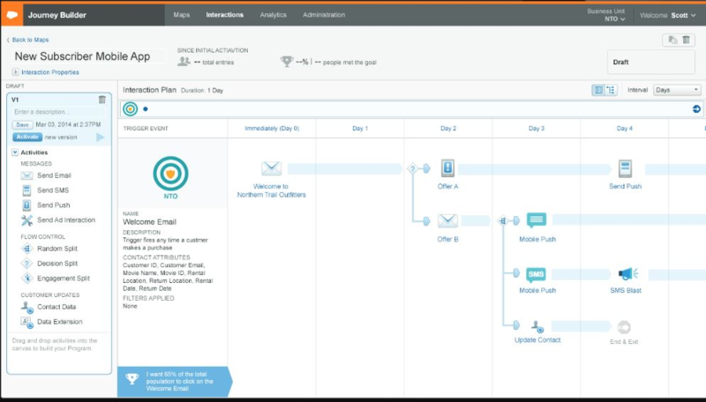
Task: Click the copy interaction icon
Action: click(x=672, y=40)
